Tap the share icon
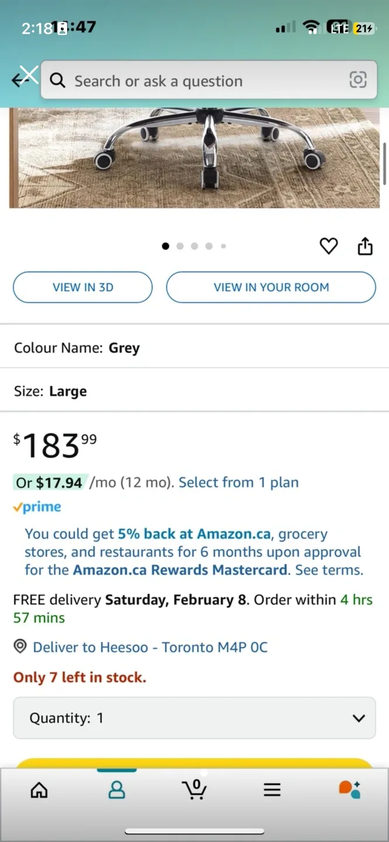 coord(365,246)
